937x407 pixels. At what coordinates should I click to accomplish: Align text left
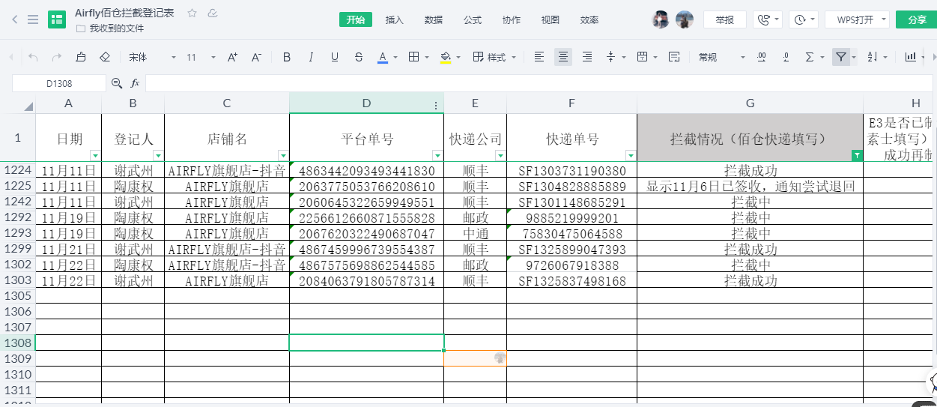click(x=539, y=57)
